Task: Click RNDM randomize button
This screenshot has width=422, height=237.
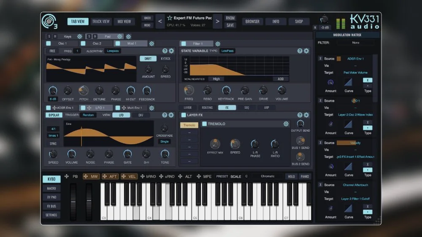Action: pos(230,18)
